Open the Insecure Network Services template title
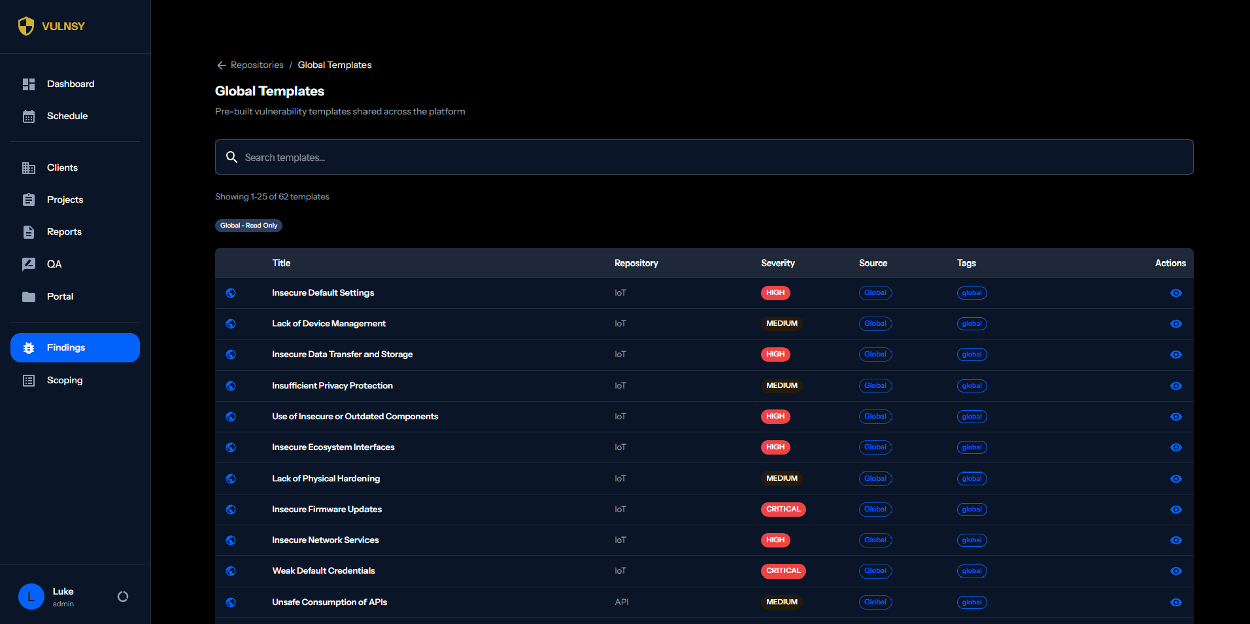 point(325,540)
